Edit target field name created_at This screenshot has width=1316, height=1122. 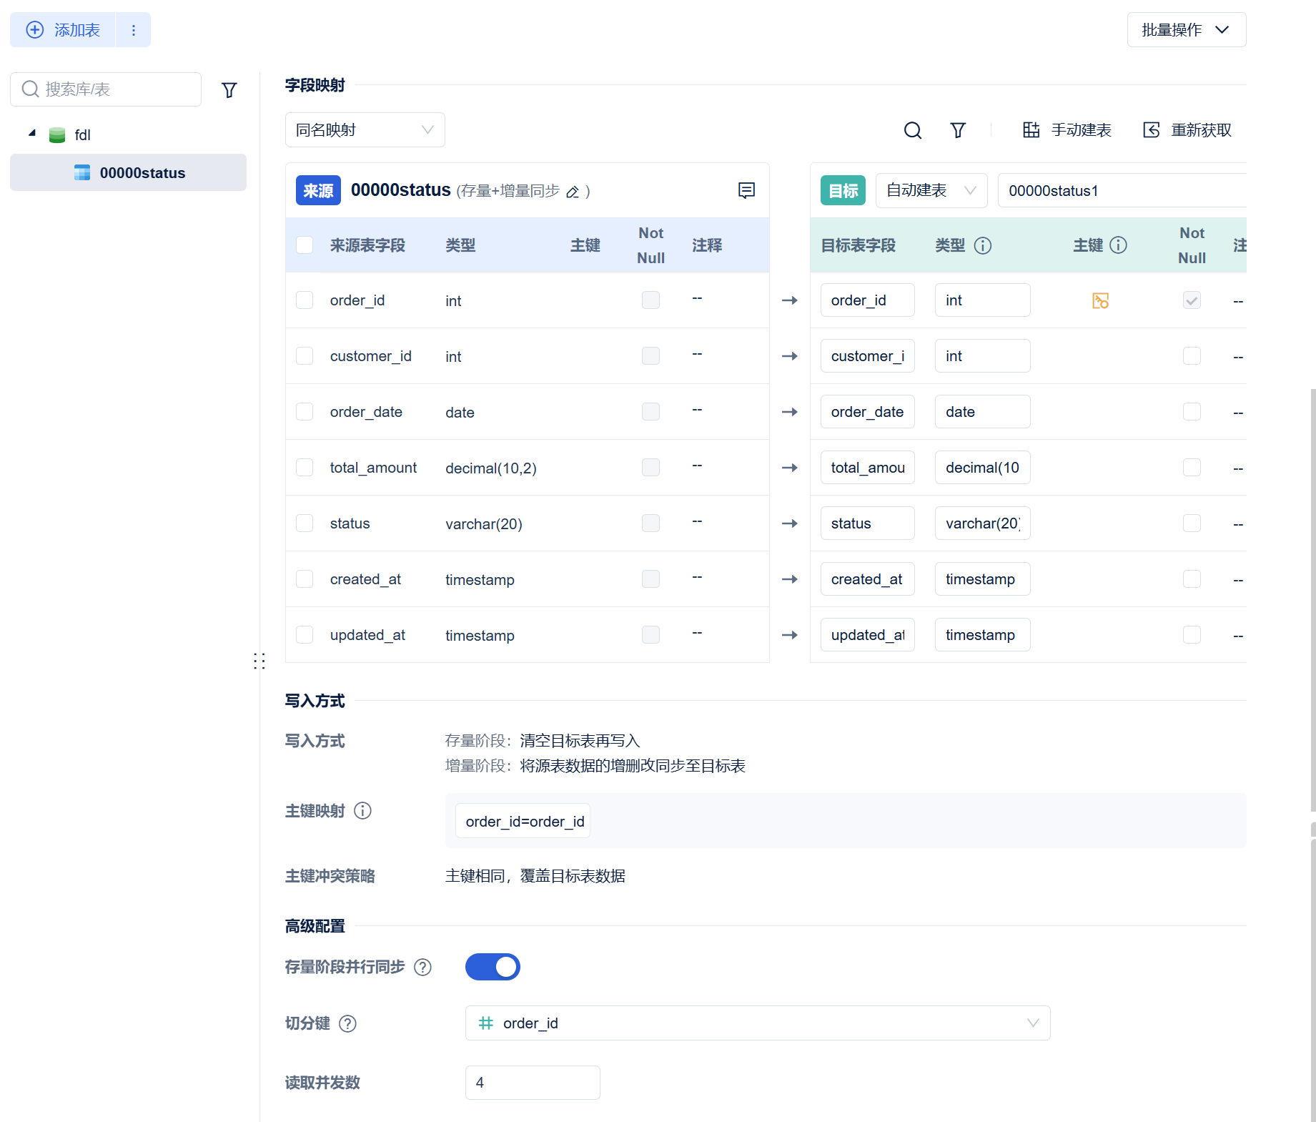pos(868,579)
